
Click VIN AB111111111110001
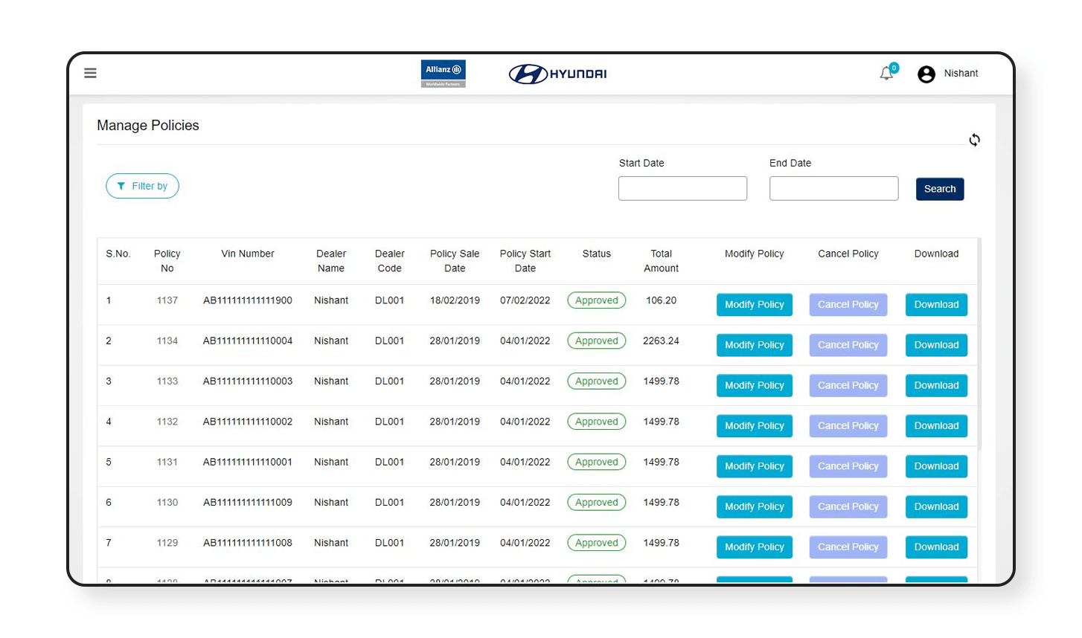tap(248, 462)
